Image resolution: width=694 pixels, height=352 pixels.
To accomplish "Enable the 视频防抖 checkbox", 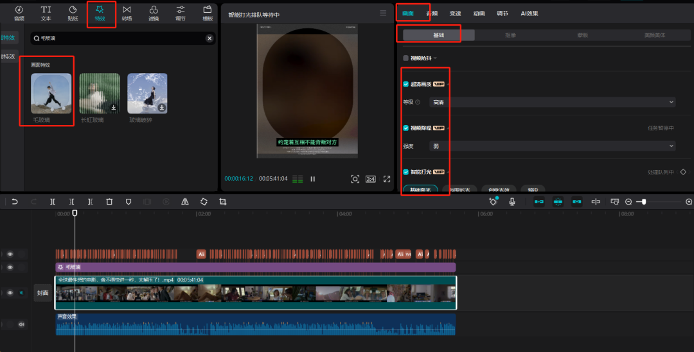I will coord(405,58).
